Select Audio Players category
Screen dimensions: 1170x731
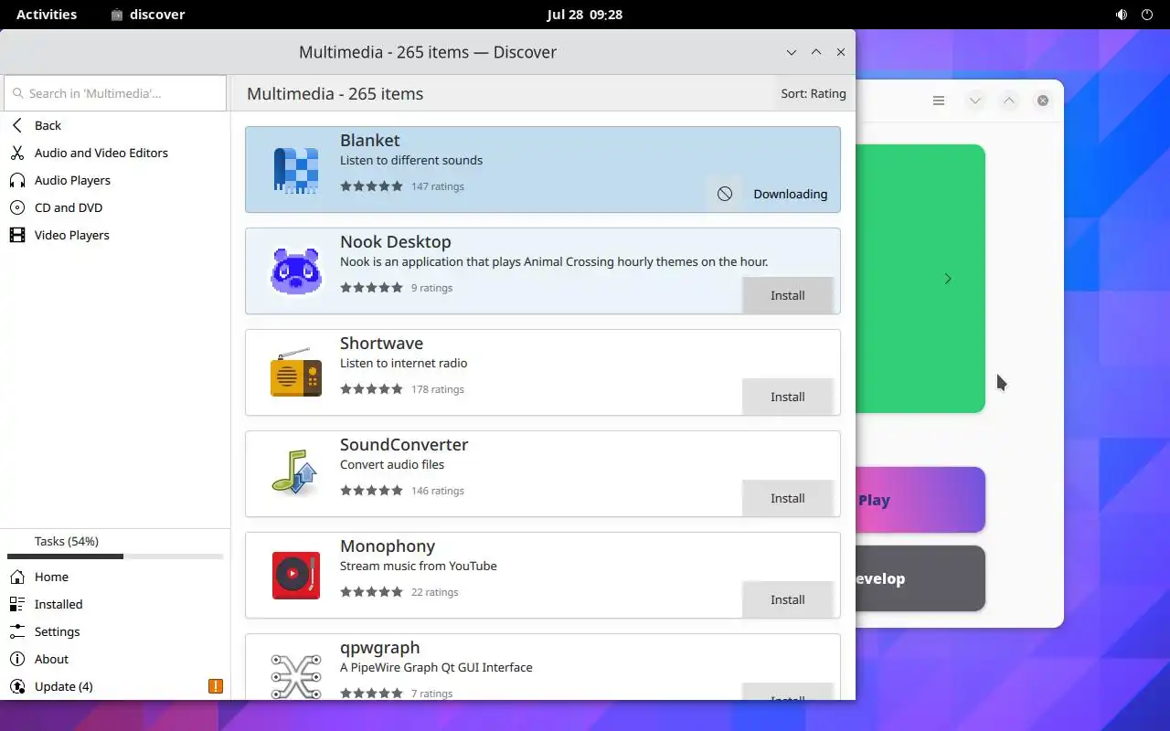pyautogui.click(x=115, y=180)
